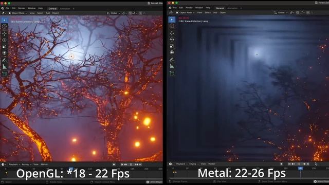Select the Measure tool in right window
Image resolution: width=329 pixels, height=185 pixels.
[172, 66]
